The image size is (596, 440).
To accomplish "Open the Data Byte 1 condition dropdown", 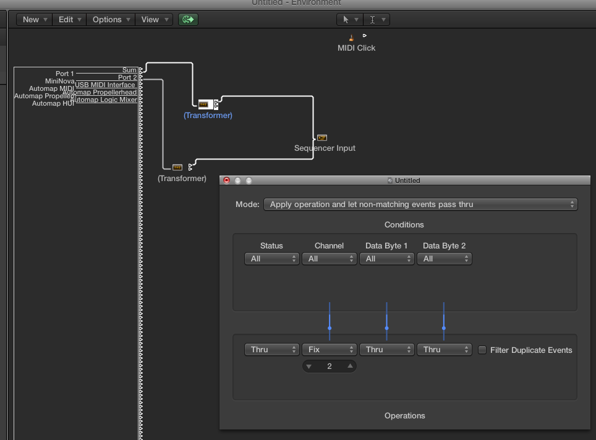I will click(x=386, y=259).
